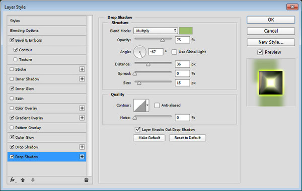
Task: Click the style preview thumbnail
Action: click(271, 82)
